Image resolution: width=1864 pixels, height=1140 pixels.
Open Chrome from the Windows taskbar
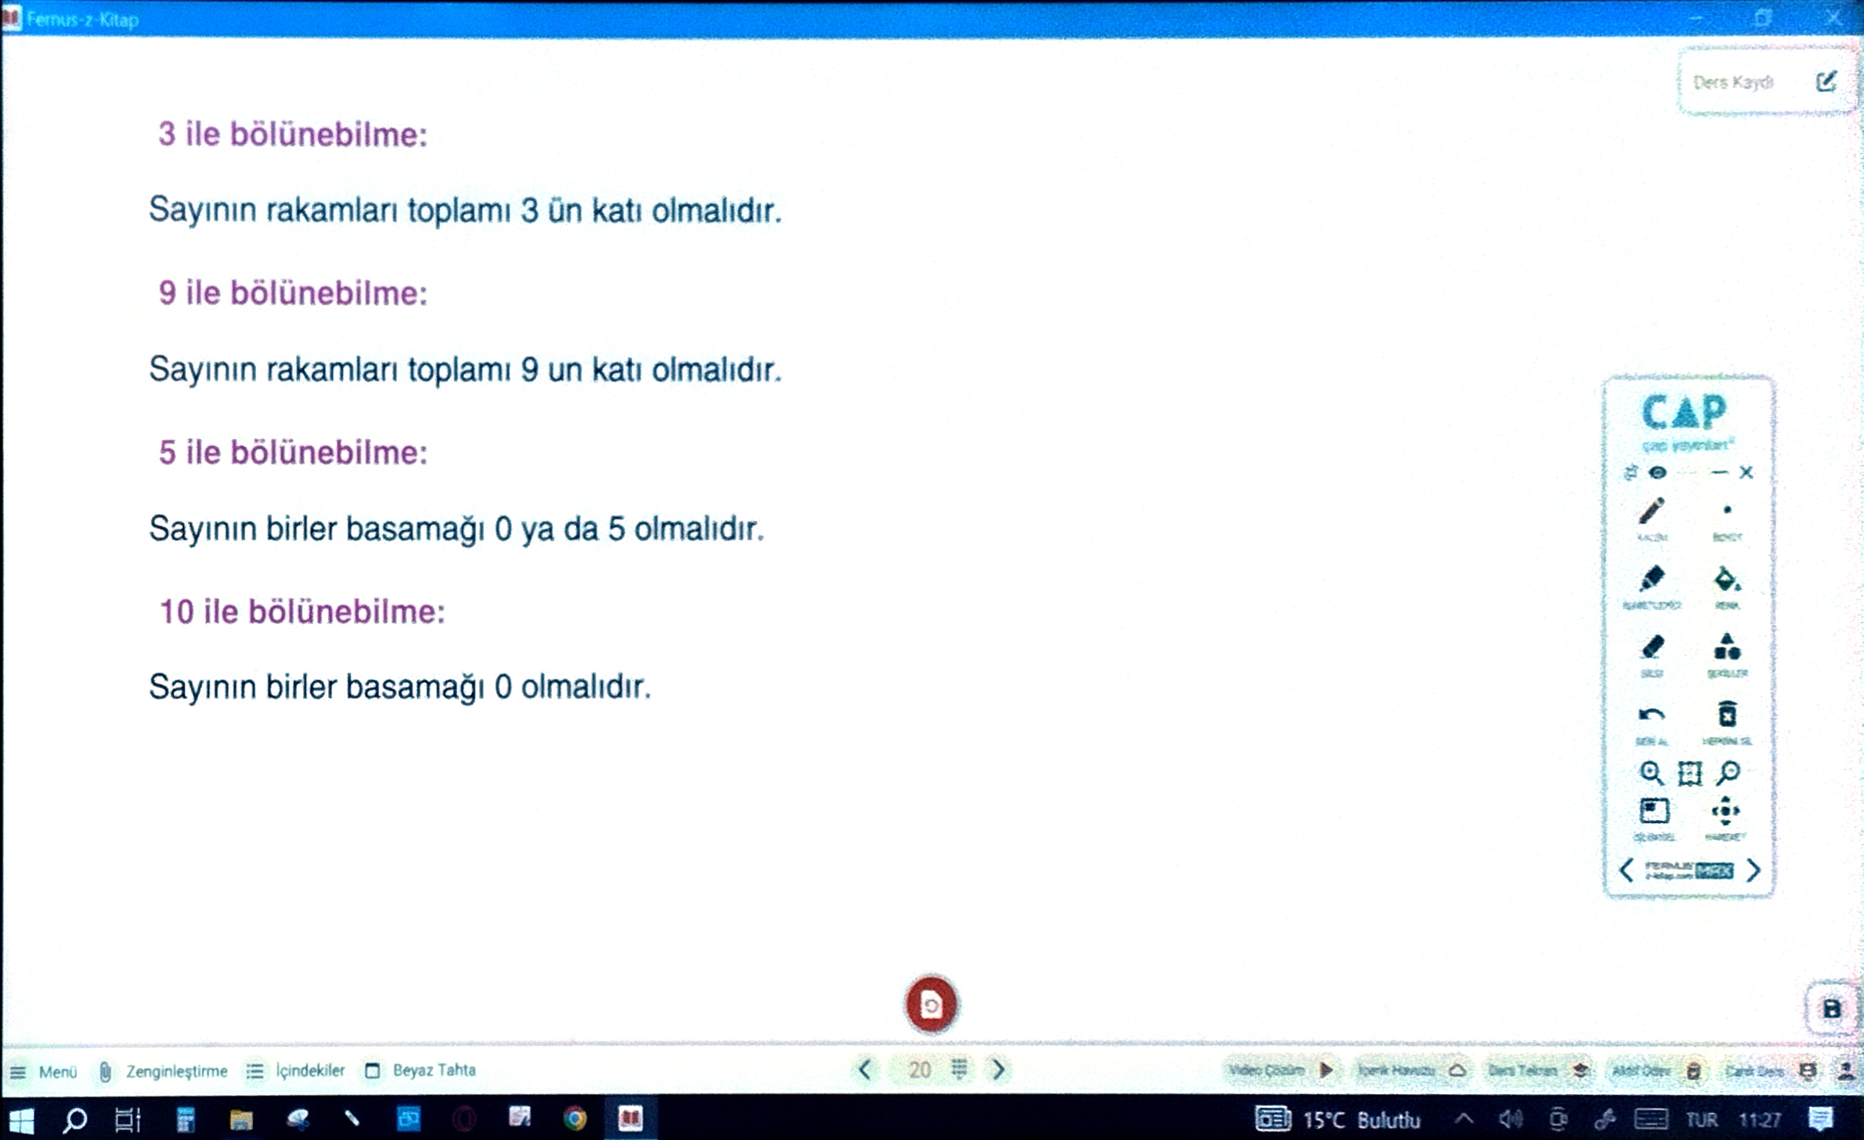(x=575, y=1118)
